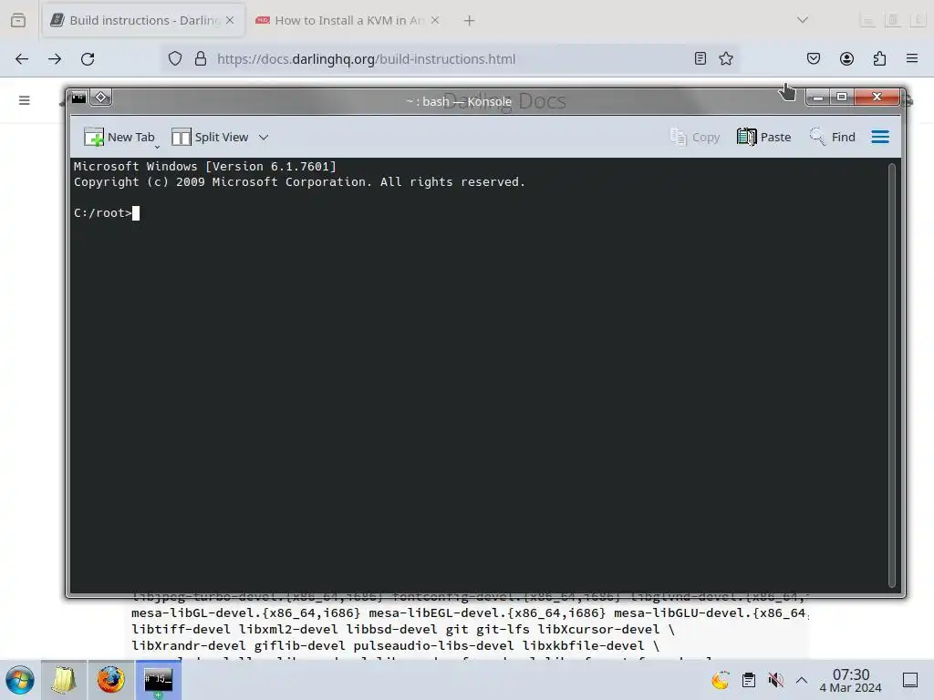Screen dimensions: 934x700
Task: Toggle keep-on-all-desktops pin icon in titlebar
Action: click(101, 97)
